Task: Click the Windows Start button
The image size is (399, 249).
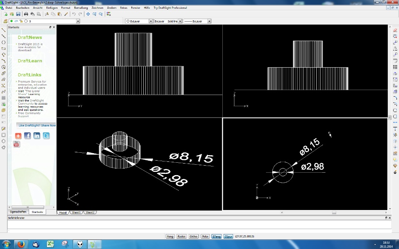Action: click(x=6, y=244)
